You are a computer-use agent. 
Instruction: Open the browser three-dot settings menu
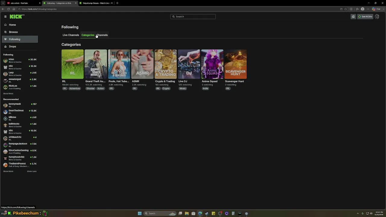(368, 9)
